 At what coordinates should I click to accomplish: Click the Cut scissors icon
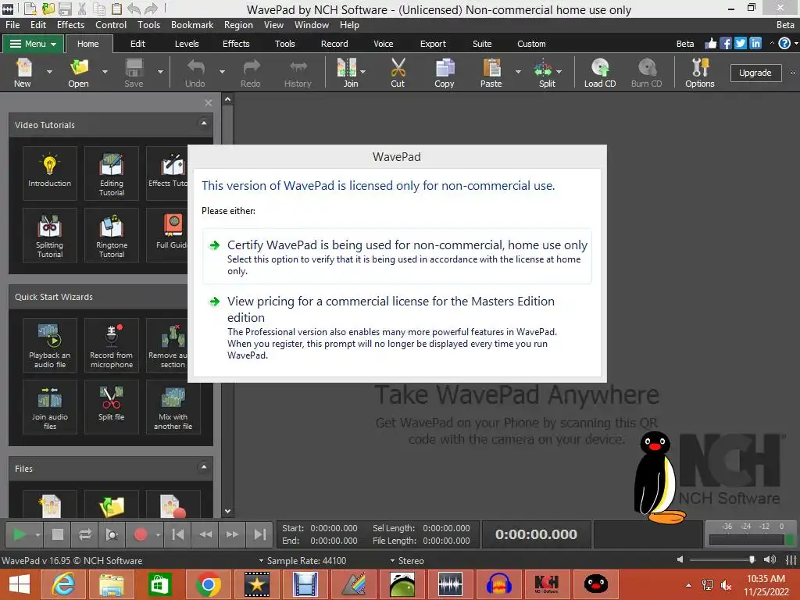click(x=398, y=73)
